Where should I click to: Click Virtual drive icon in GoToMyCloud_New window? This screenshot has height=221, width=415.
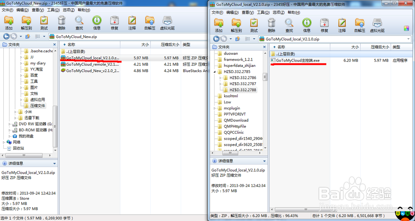167,20
